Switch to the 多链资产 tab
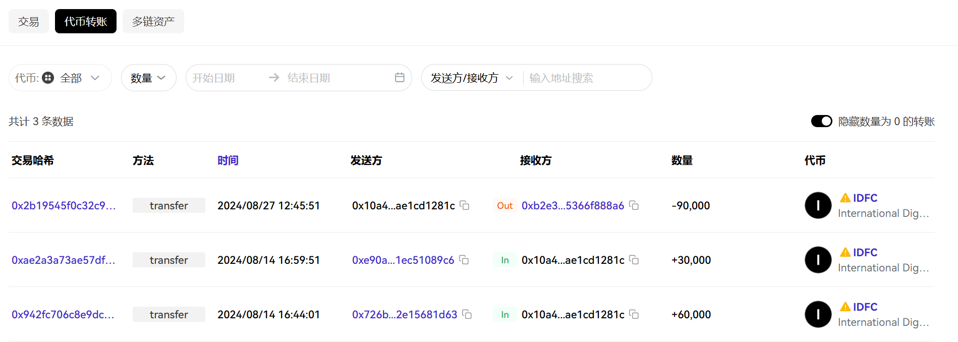 coord(153,22)
